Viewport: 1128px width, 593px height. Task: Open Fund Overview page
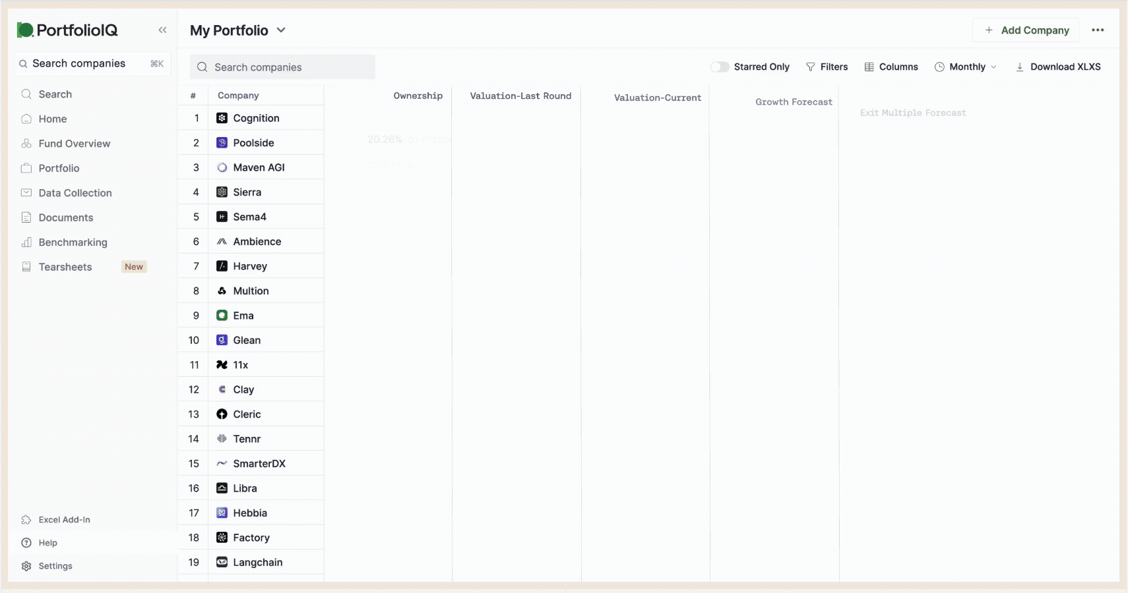(75, 144)
